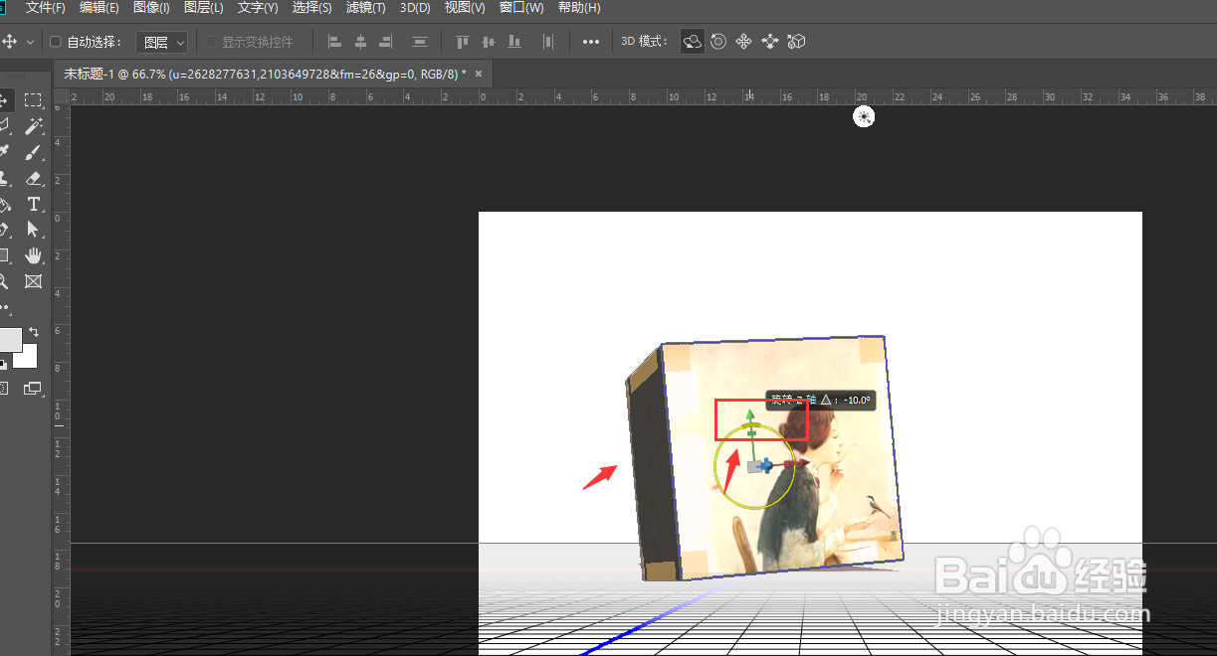This screenshot has height=656, width=1217.
Task: Select the Clone Stamp tool
Action: [x=3, y=178]
